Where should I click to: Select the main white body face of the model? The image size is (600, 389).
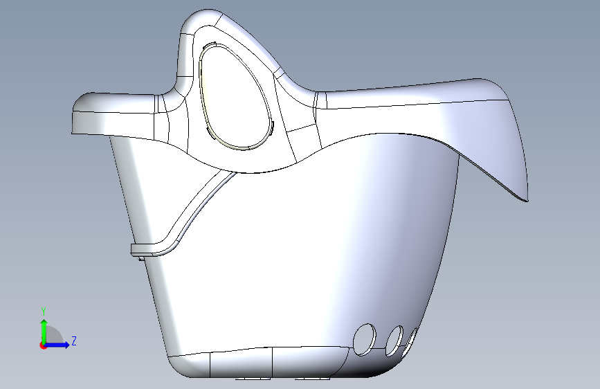pyautogui.click(x=268, y=249)
